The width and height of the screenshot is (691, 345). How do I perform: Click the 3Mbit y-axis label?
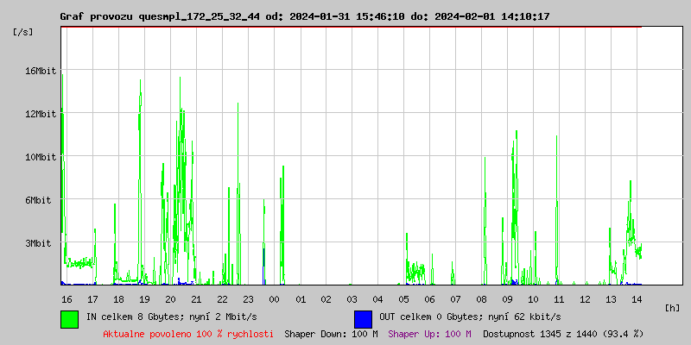pos(40,243)
